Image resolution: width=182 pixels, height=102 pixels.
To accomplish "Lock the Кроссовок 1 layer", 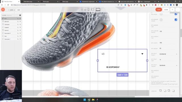I will (x=18, y=39).
